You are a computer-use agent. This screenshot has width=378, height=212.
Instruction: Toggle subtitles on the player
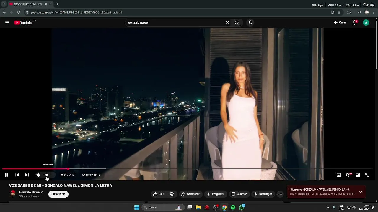click(x=339, y=175)
